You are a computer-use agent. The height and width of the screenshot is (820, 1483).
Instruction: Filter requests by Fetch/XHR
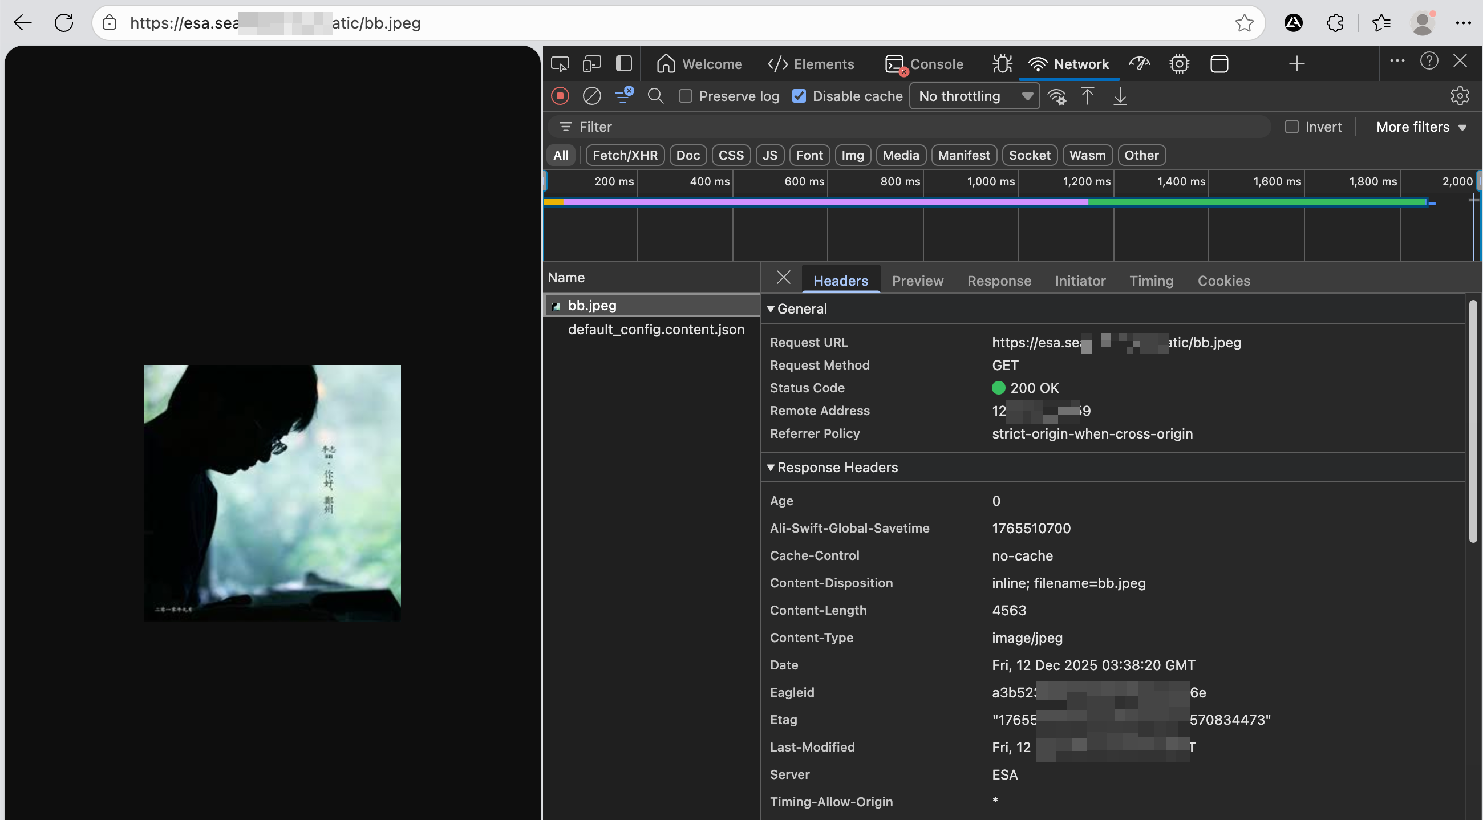(x=625, y=155)
